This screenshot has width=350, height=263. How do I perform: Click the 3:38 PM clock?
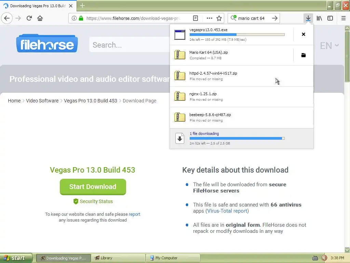tap(337, 258)
